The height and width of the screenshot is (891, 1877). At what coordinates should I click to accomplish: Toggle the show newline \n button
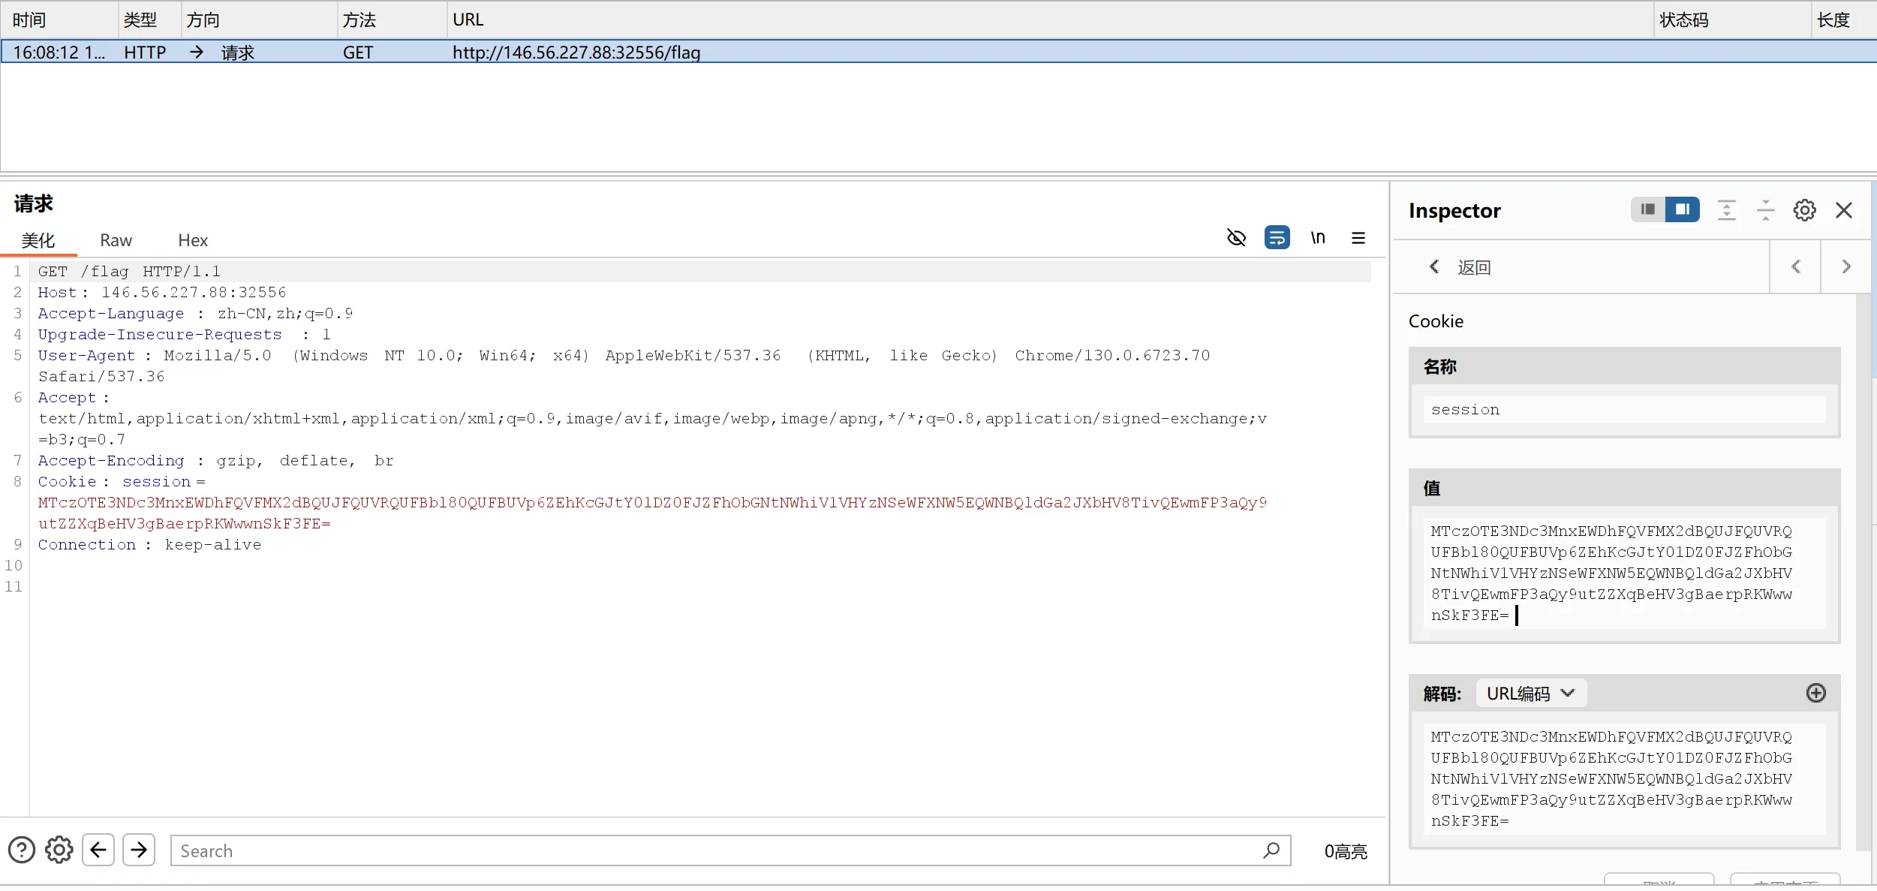coord(1318,238)
